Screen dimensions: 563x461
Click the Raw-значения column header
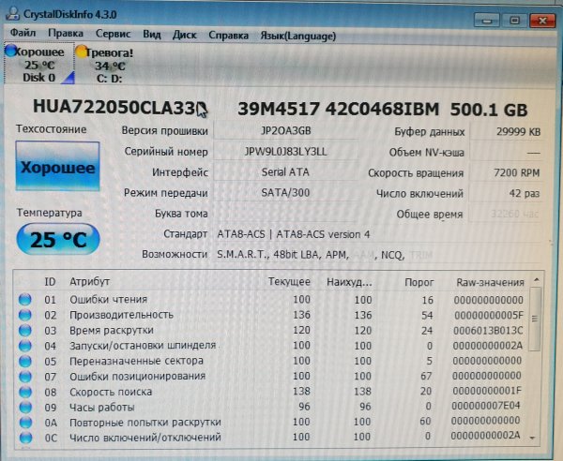point(489,281)
